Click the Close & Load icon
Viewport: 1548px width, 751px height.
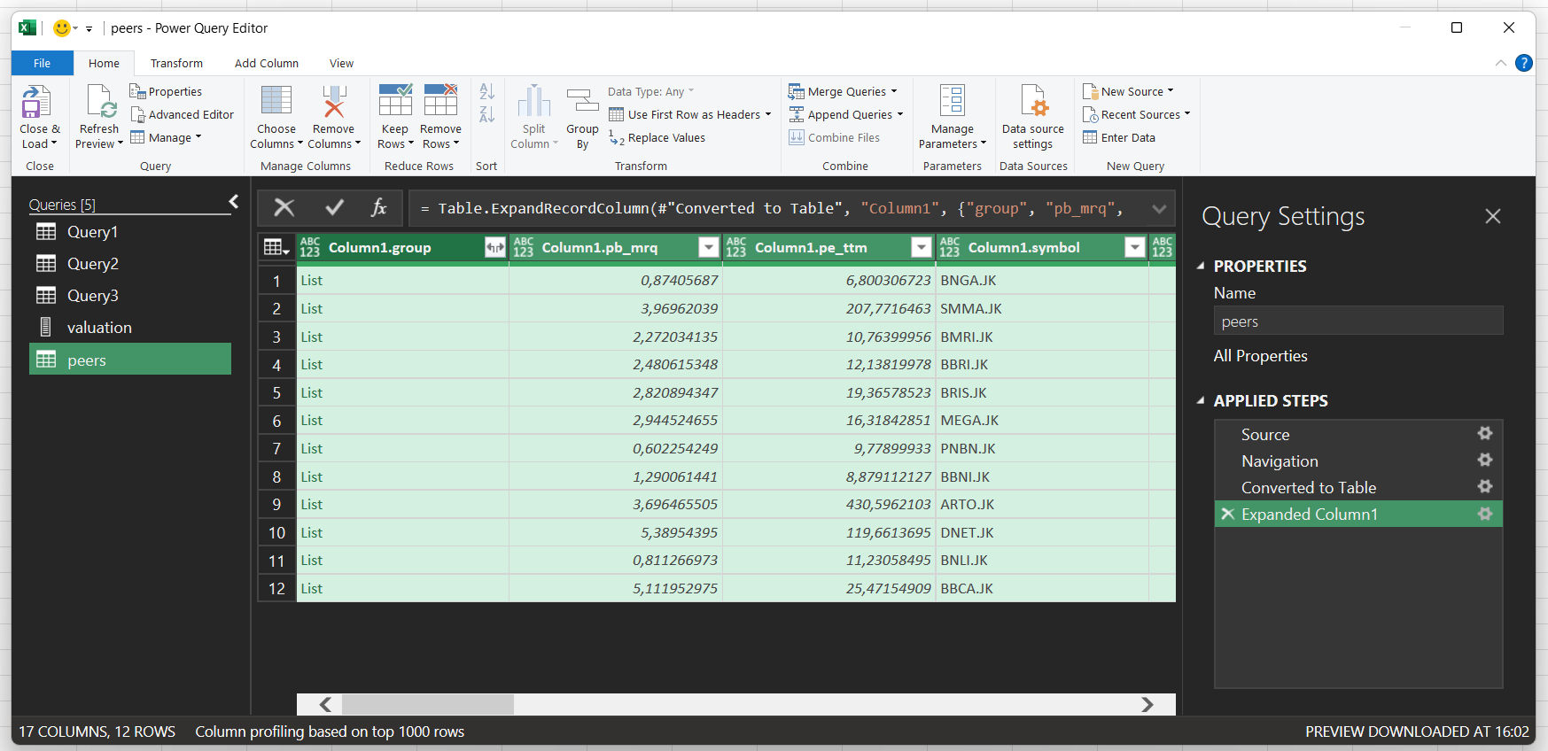[36, 103]
